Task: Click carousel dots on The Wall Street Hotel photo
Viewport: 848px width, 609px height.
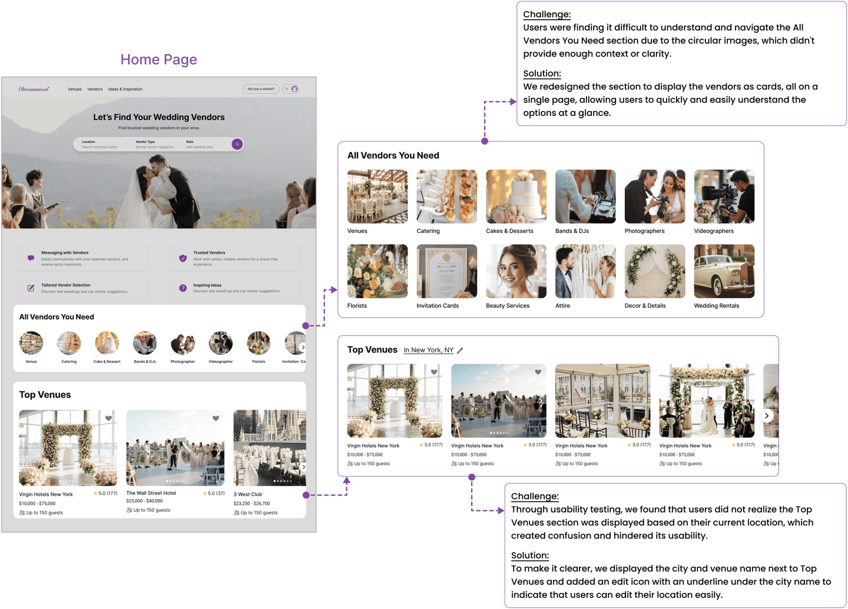Action: pos(175,481)
